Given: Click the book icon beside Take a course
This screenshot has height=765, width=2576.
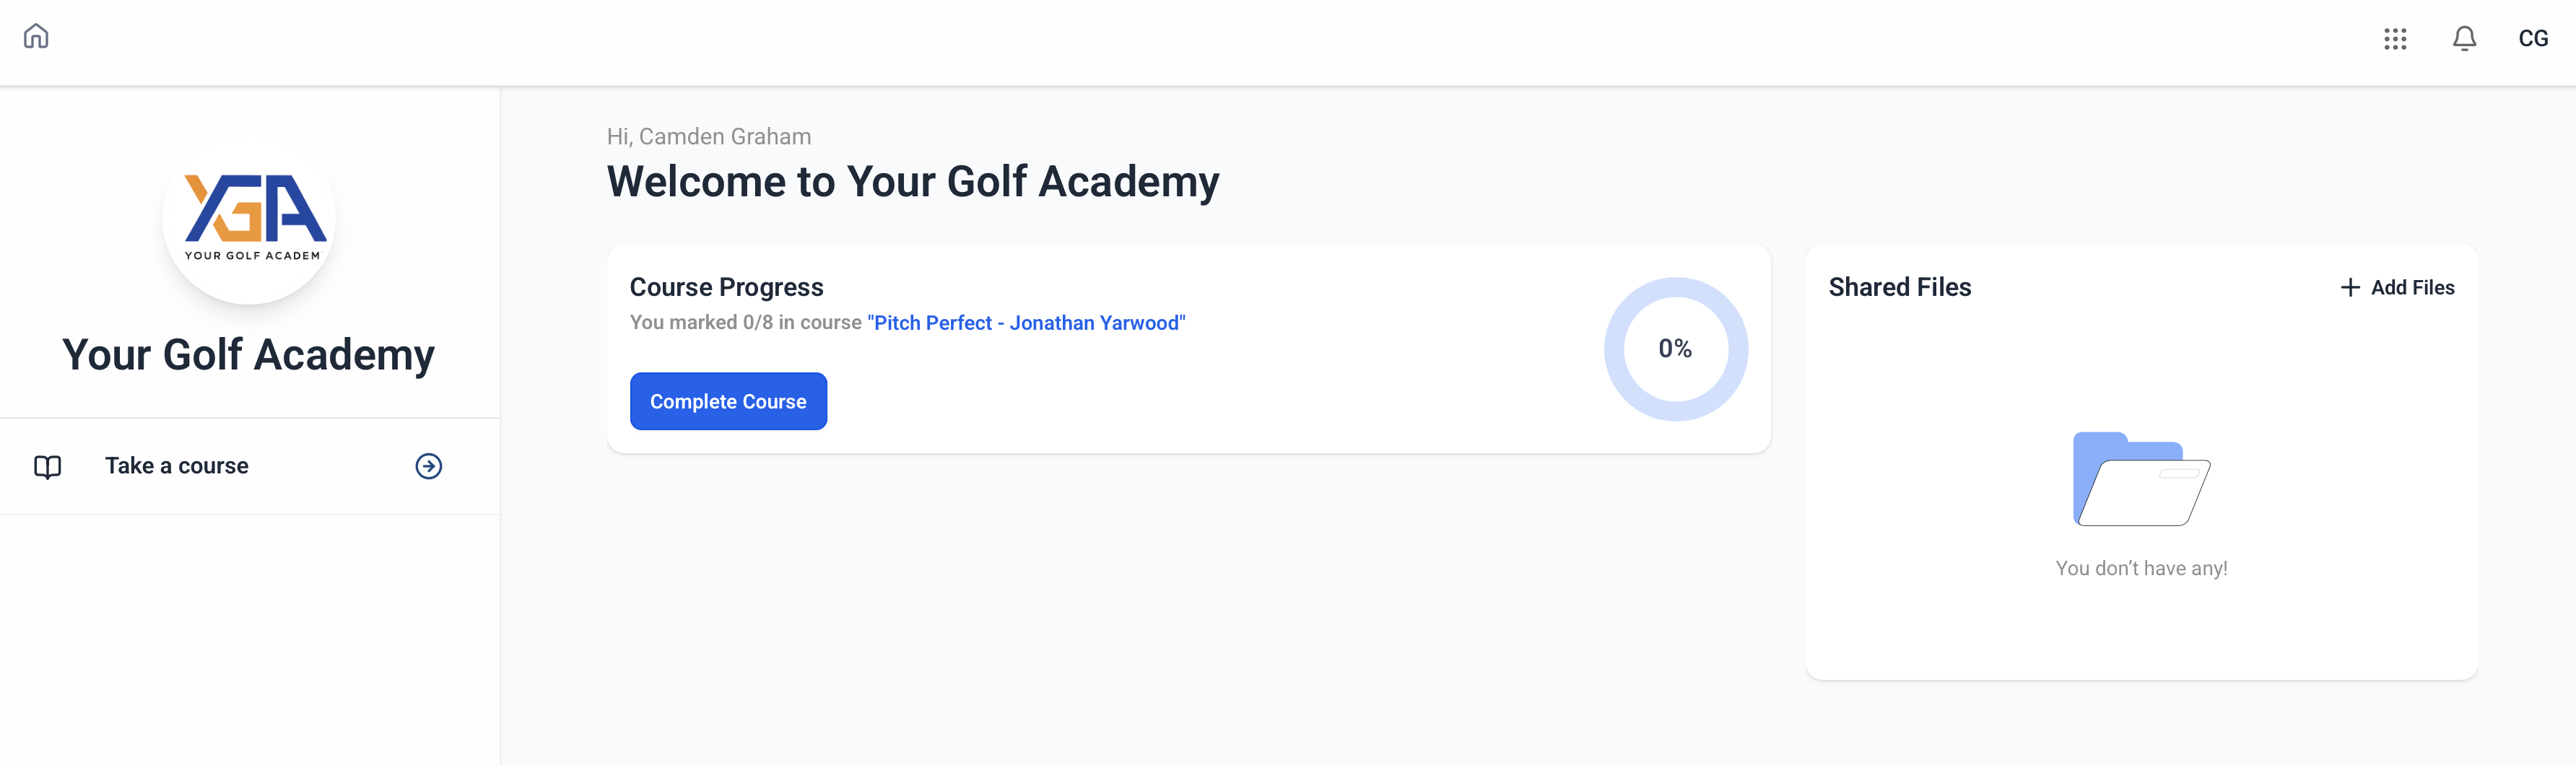Looking at the screenshot, I should (x=48, y=466).
